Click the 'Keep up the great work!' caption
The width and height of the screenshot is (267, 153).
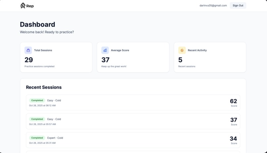(114, 66)
